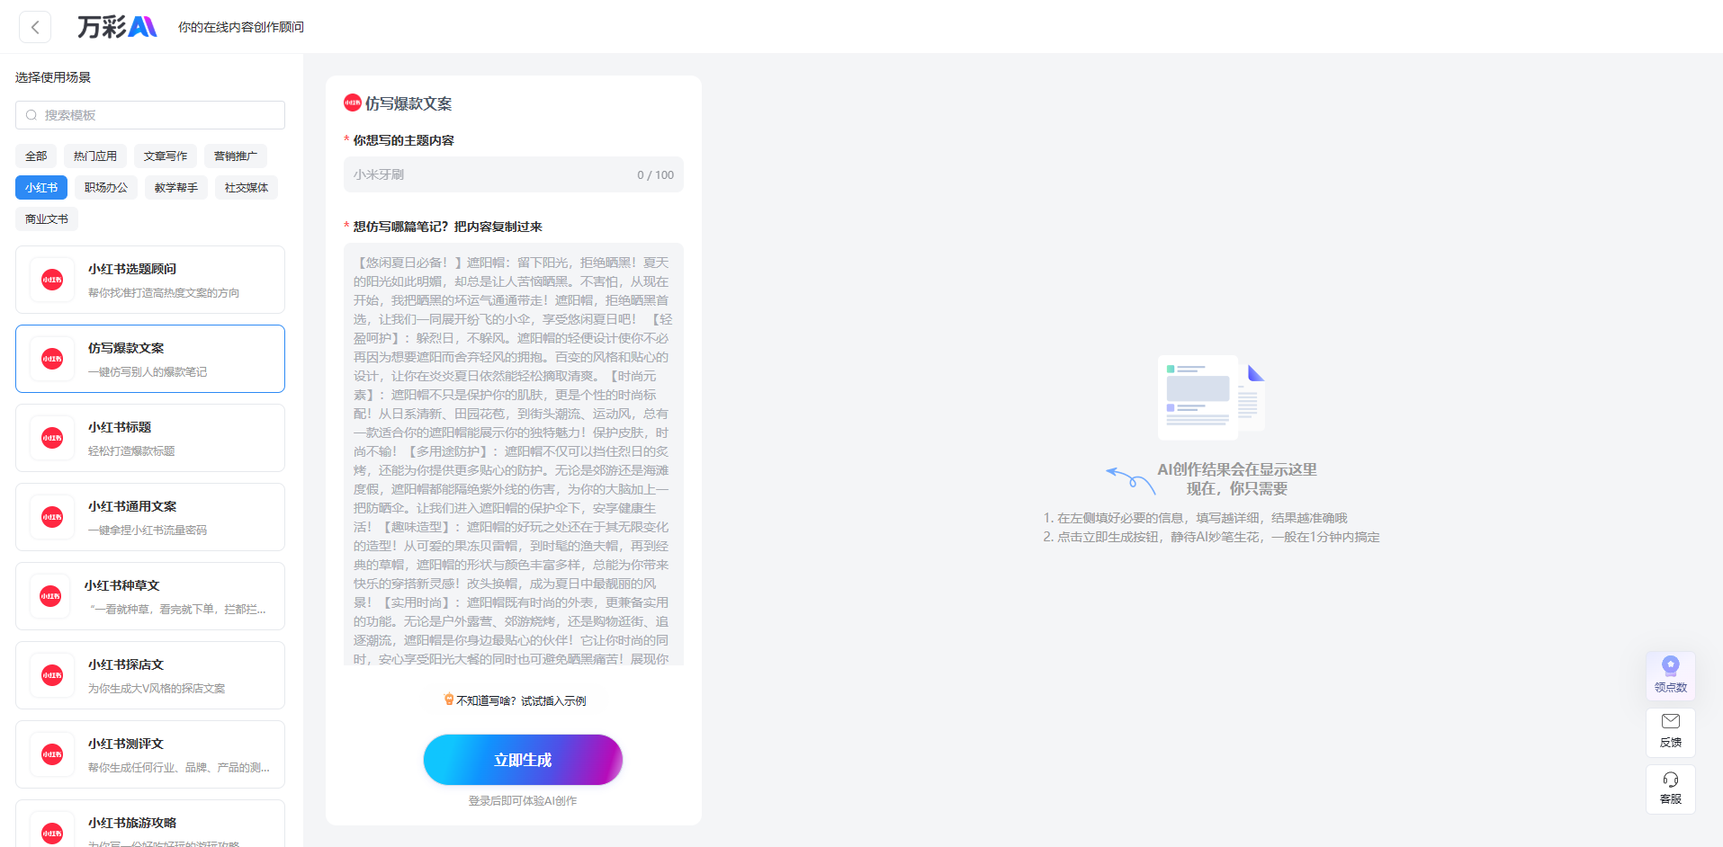Open the 小红书探店文 template
This screenshot has width=1723, height=847.
pyautogui.click(x=150, y=675)
